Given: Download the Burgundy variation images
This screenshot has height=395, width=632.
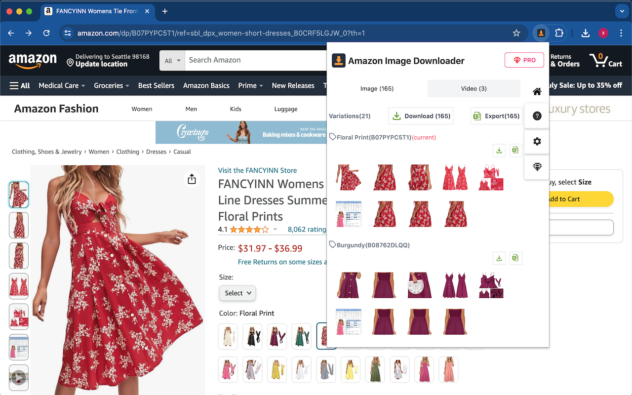Looking at the screenshot, I should pos(499,258).
